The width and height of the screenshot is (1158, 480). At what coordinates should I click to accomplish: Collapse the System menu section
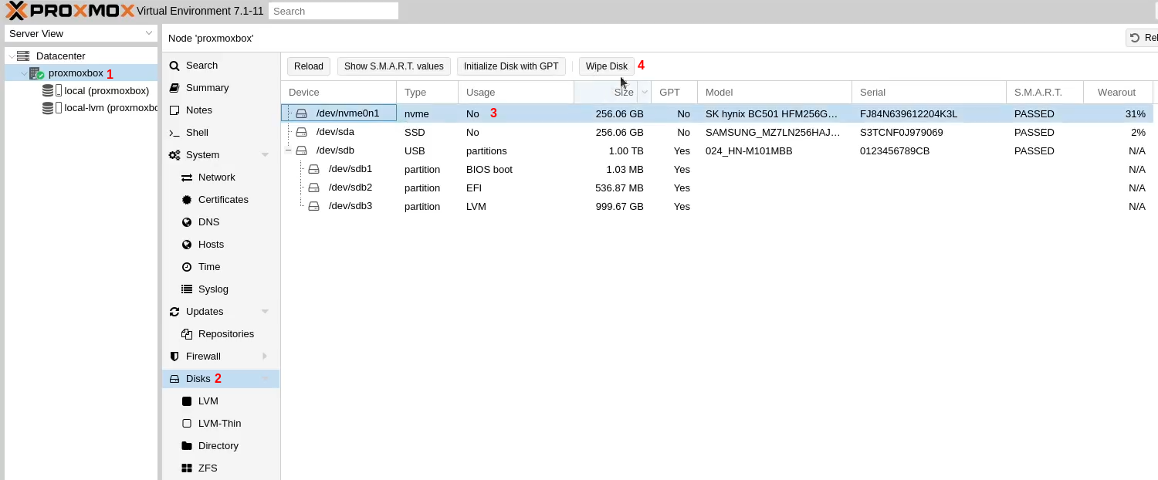265,155
